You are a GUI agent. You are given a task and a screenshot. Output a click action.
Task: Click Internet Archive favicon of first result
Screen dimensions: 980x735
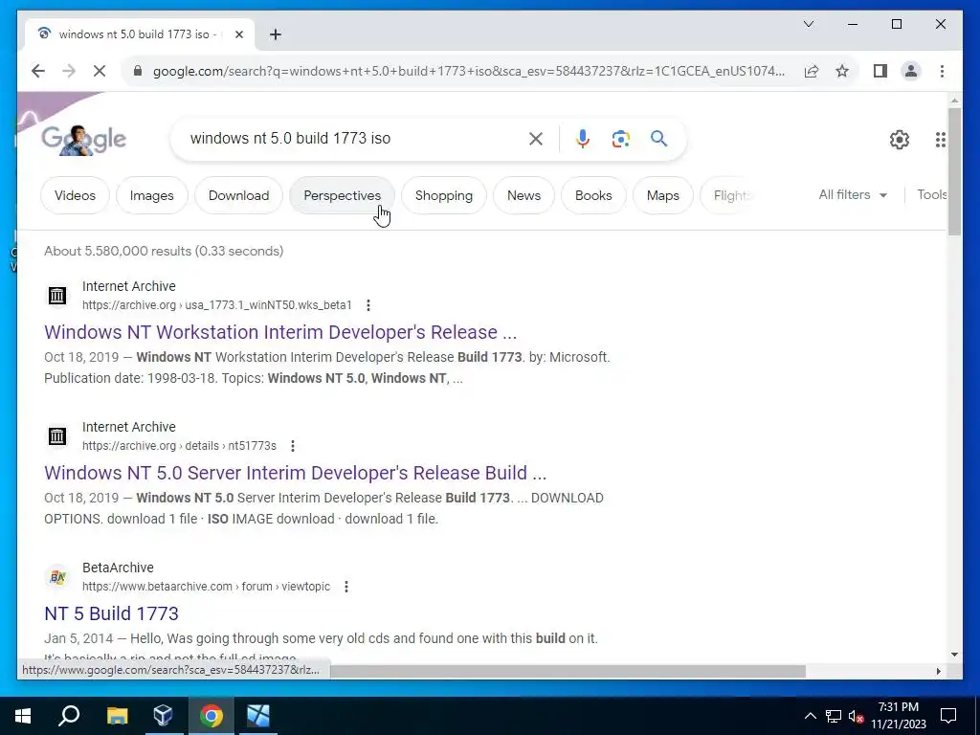[57, 295]
